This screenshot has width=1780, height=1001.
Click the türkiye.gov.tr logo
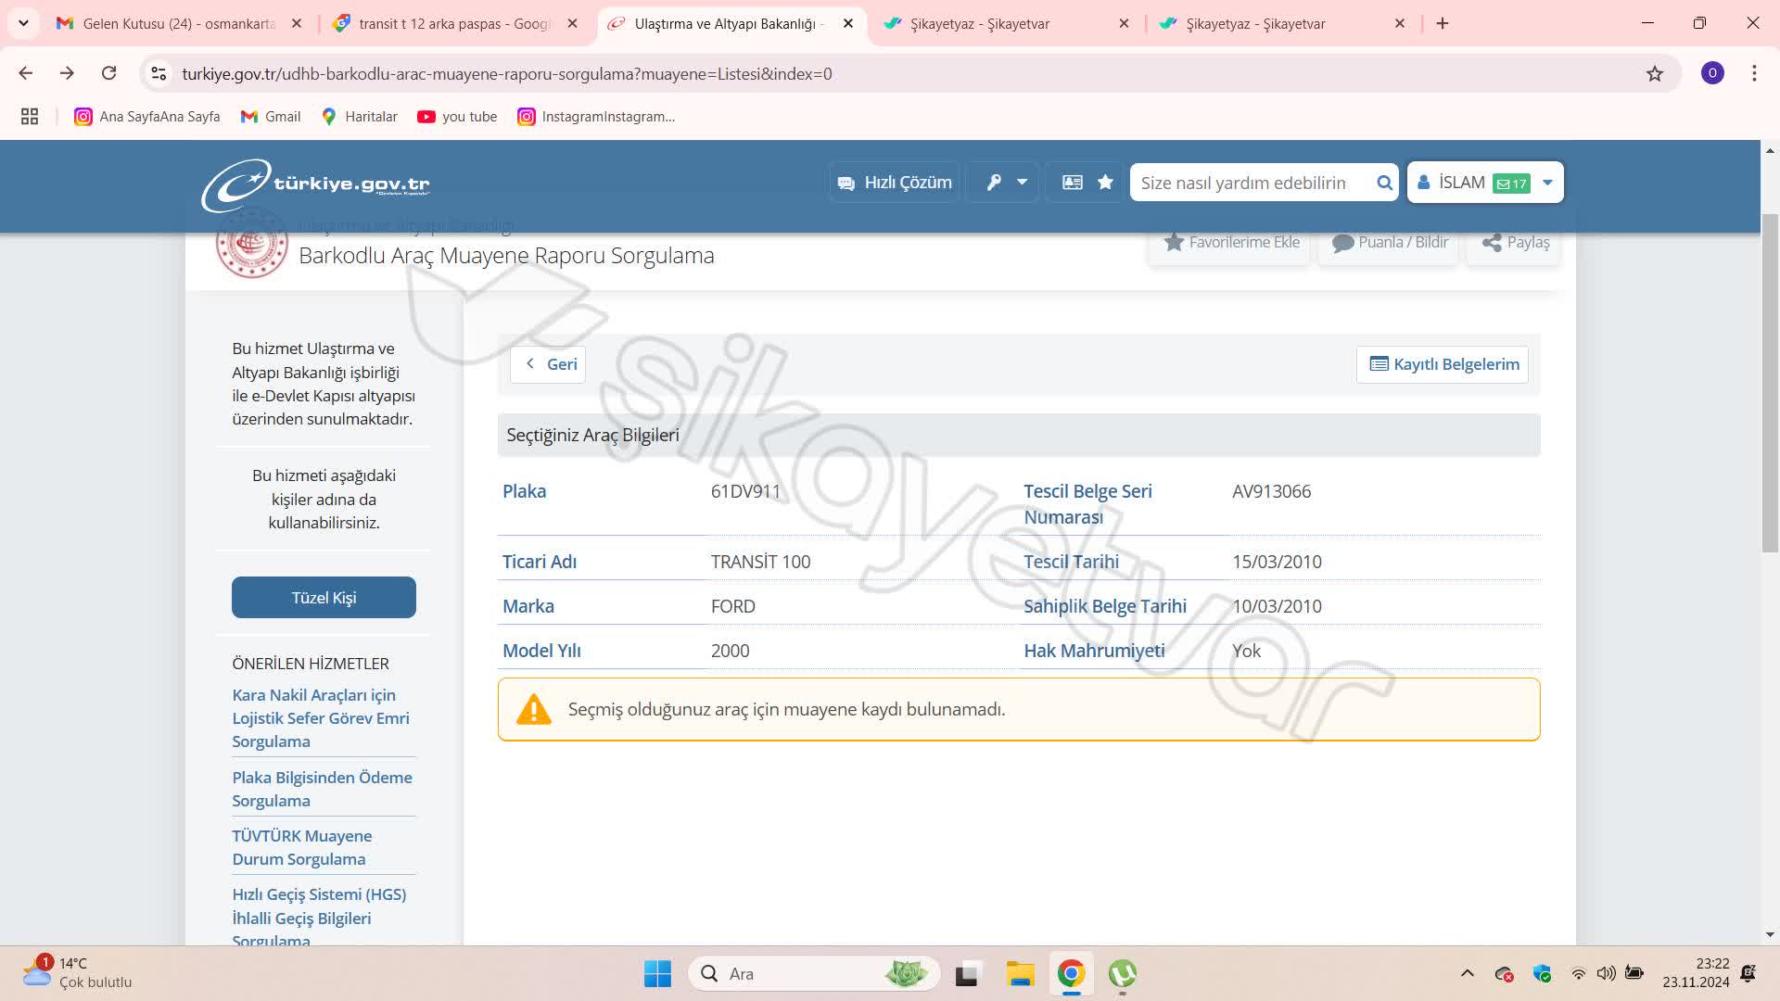pyautogui.click(x=315, y=184)
